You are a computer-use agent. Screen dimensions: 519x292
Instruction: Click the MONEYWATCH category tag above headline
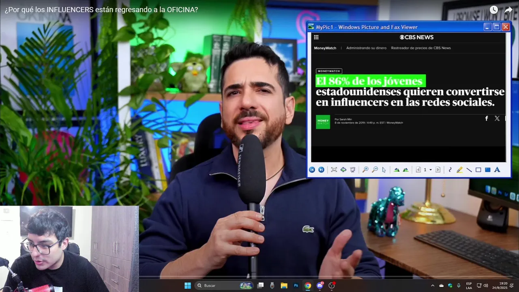pos(329,71)
